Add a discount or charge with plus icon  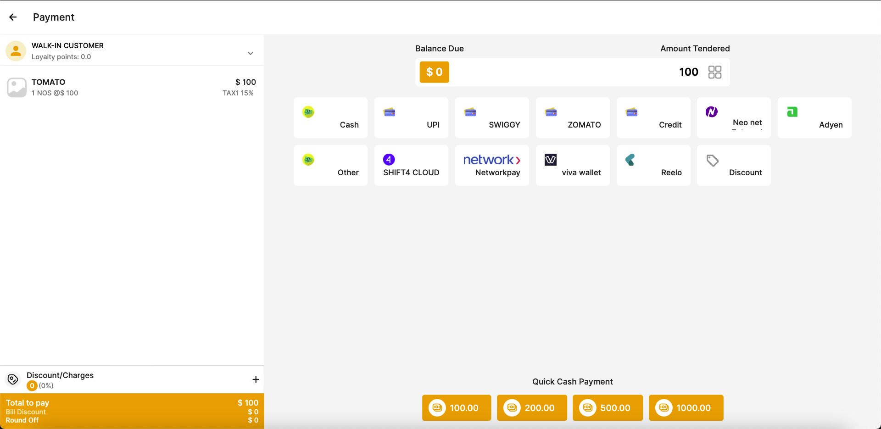(256, 379)
